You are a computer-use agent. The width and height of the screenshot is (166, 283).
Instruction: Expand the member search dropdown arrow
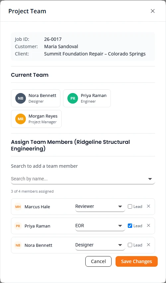pyautogui.click(x=150, y=179)
